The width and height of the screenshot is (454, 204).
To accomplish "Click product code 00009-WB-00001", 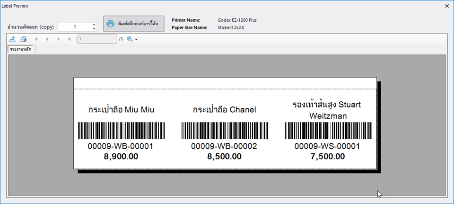I will [121, 147].
